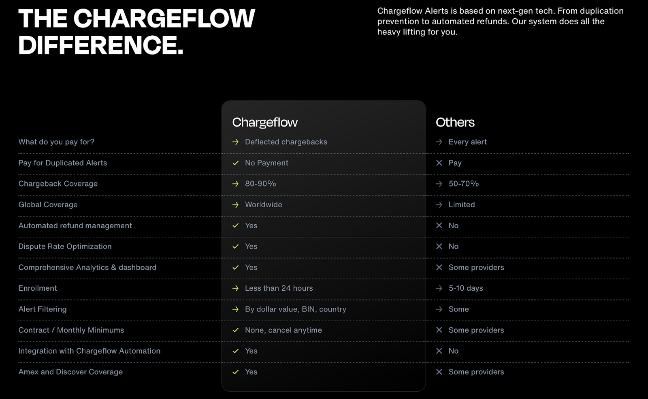
Task: Click the 'Less than 24 hours' value
Action: point(279,288)
